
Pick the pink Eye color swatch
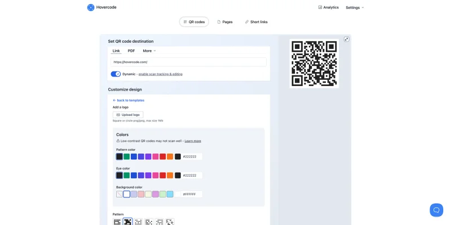(x=156, y=175)
